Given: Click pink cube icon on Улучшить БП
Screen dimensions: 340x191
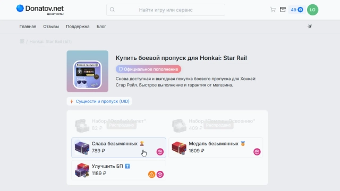Looking at the screenshot, I should 160,175.
